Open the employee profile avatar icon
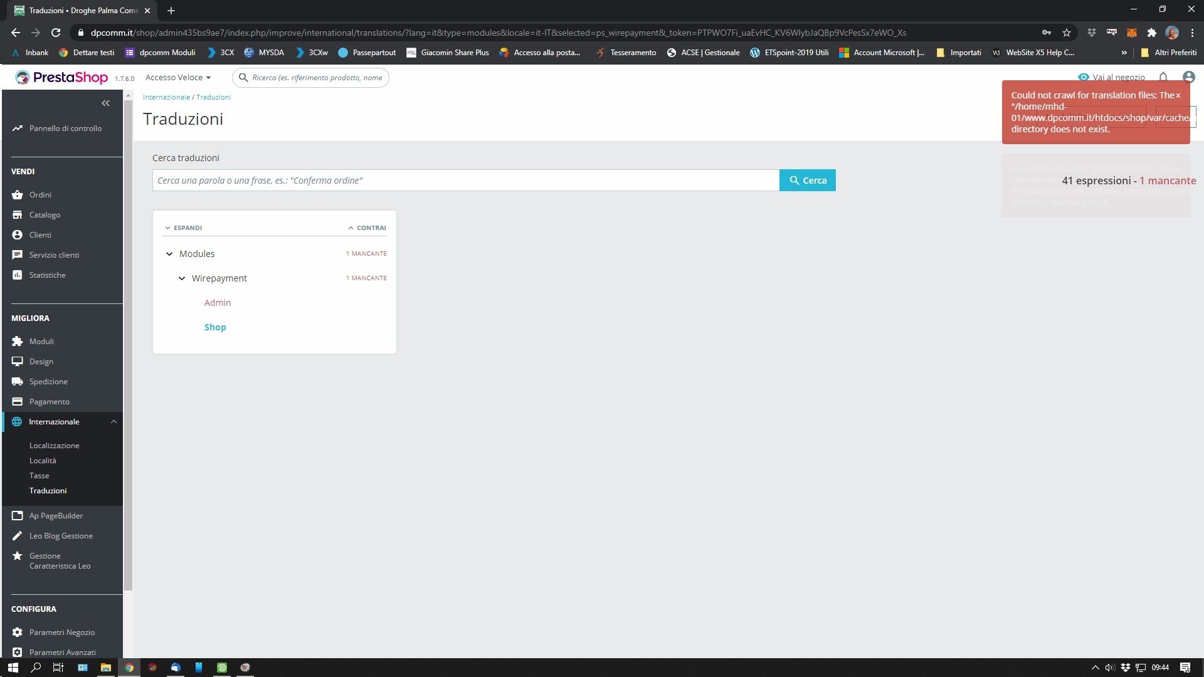 pyautogui.click(x=1188, y=77)
